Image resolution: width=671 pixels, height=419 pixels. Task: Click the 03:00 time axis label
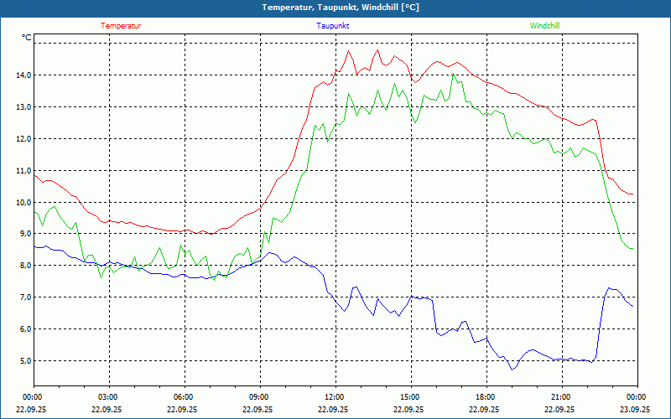pyautogui.click(x=108, y=397)
